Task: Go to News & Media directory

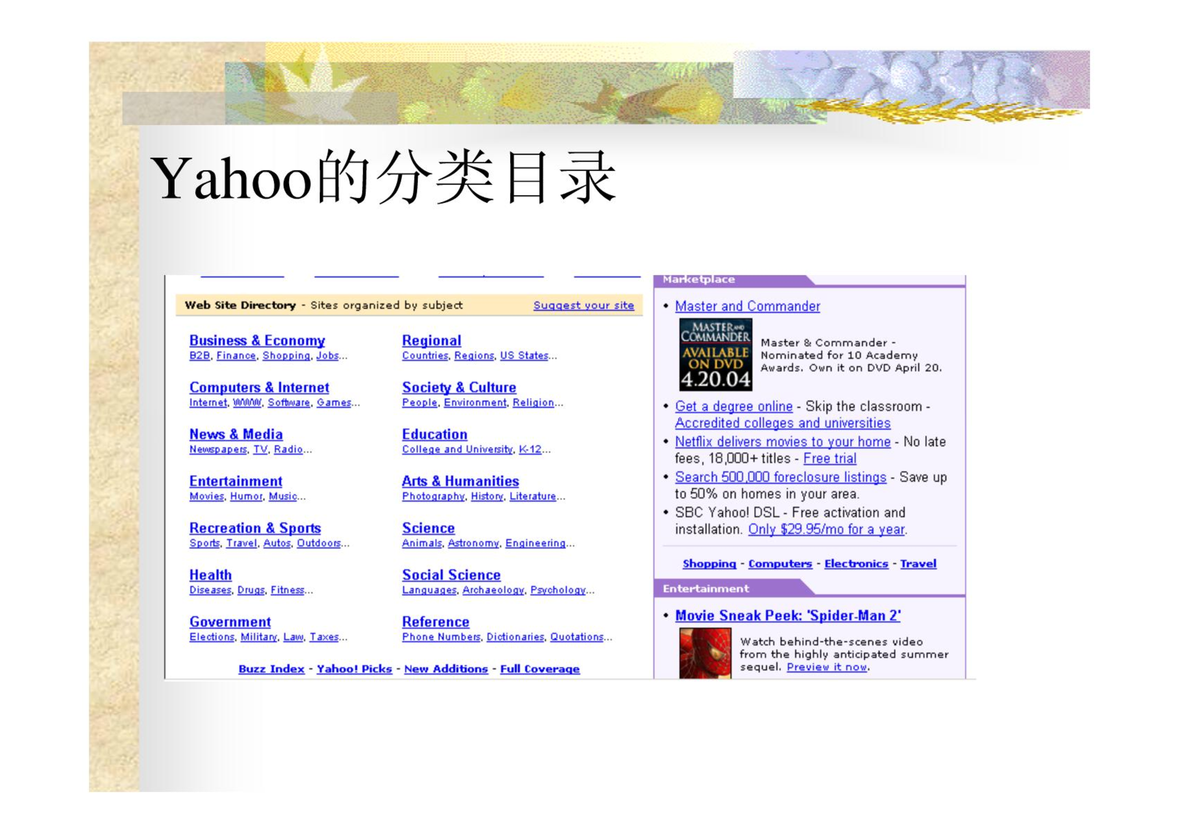Action: pyautogui.click(x=236, y=434)
